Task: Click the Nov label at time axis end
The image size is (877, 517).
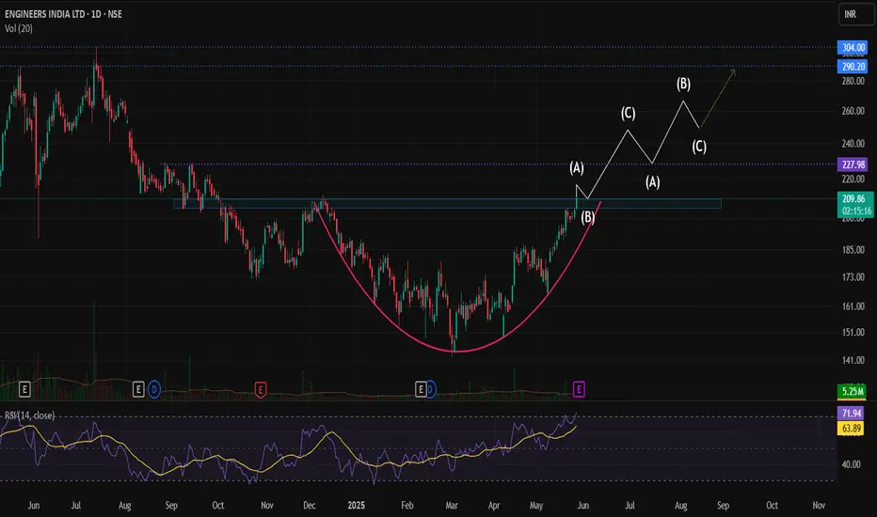Action: (x=819, y=506)
